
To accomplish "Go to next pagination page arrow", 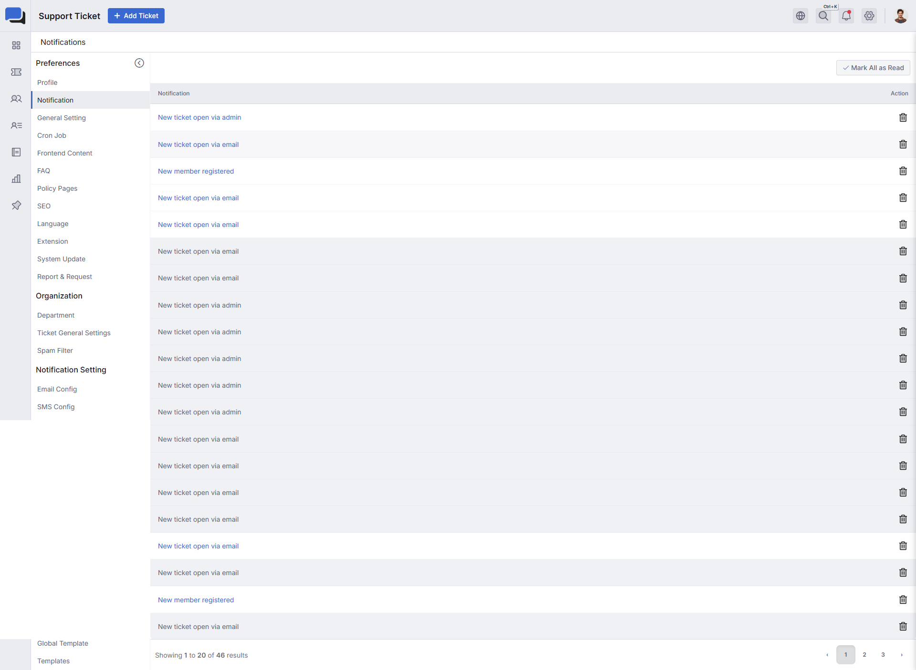I will [901, 655].
